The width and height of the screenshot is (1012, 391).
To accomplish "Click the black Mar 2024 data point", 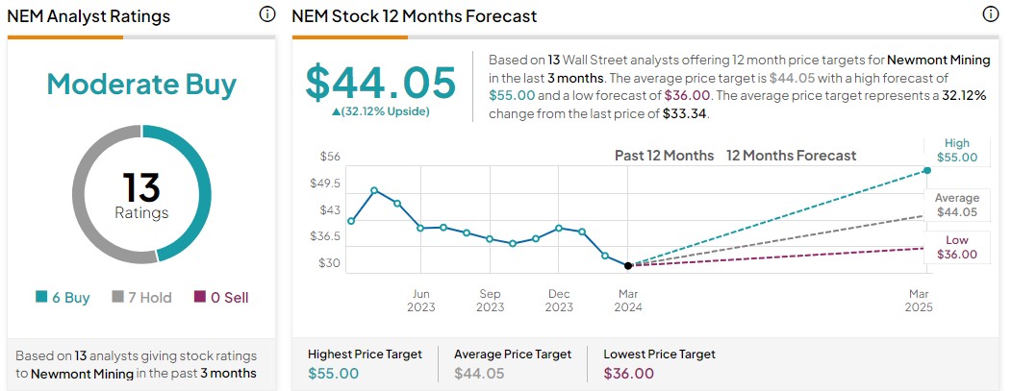I will [x=628, y=265].
